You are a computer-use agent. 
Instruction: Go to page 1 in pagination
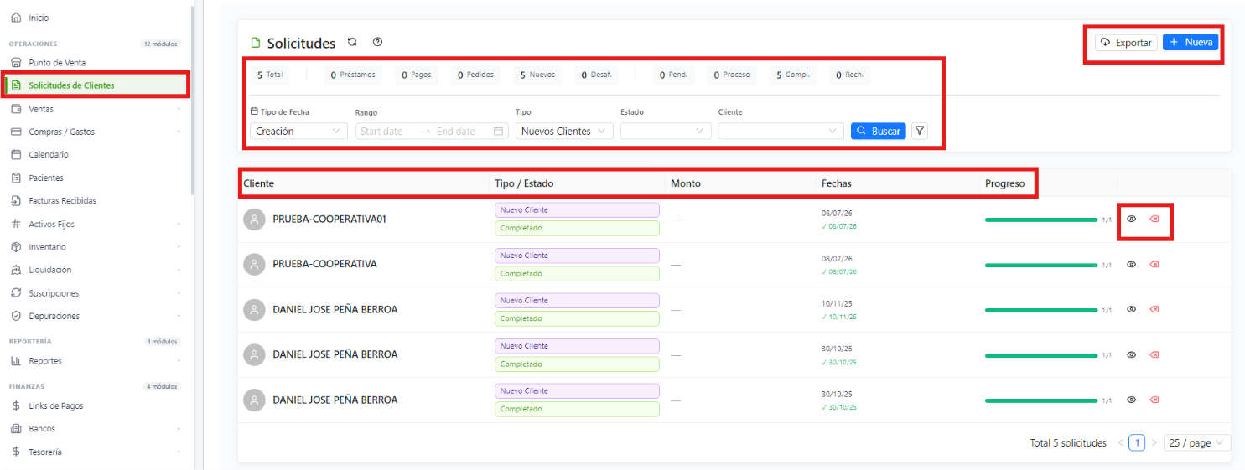tap(1137, 442)
